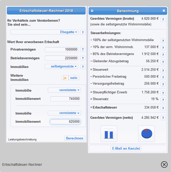Image resolution: width=171 pixels, height=172 pixels.
Task: Open the pie chart view
Action: point(147,134)
